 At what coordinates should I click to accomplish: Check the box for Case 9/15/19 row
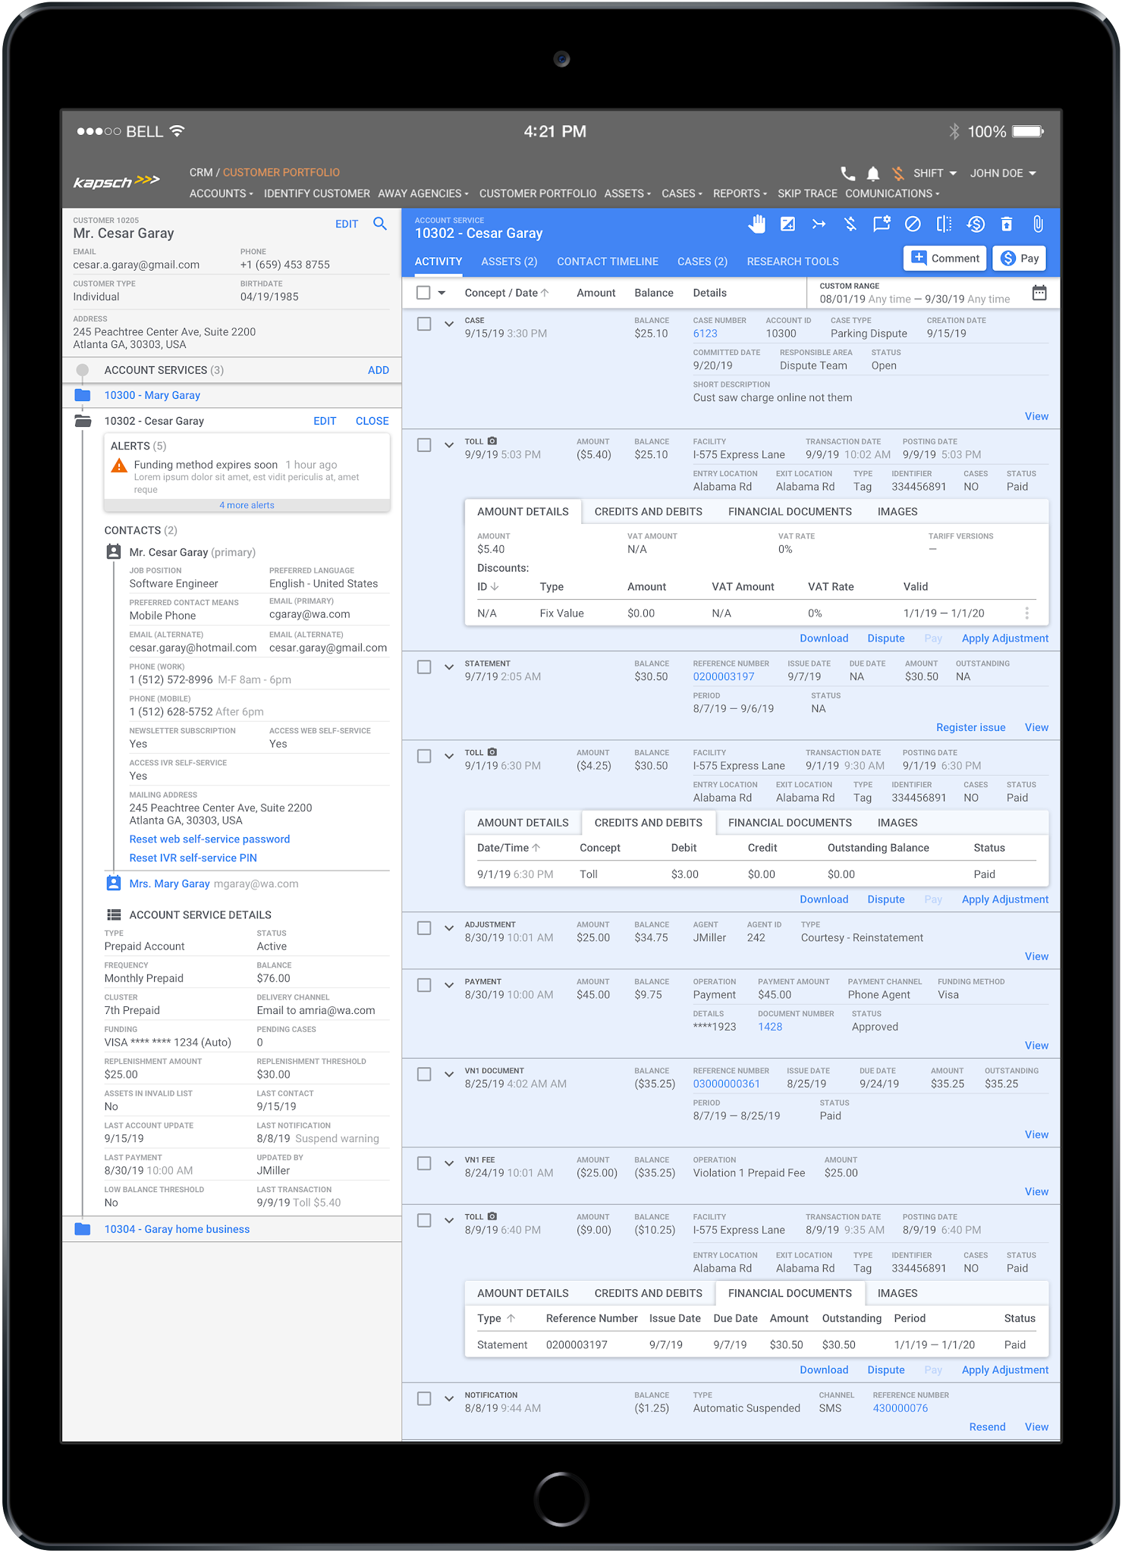424,324
